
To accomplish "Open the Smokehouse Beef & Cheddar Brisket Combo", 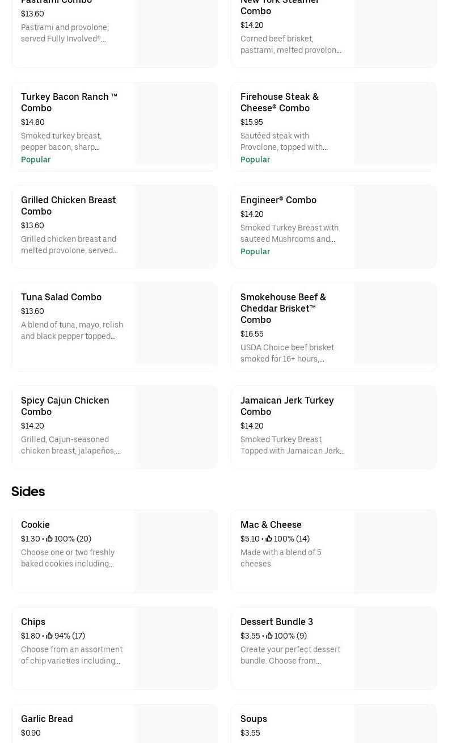I will [283, 308].
